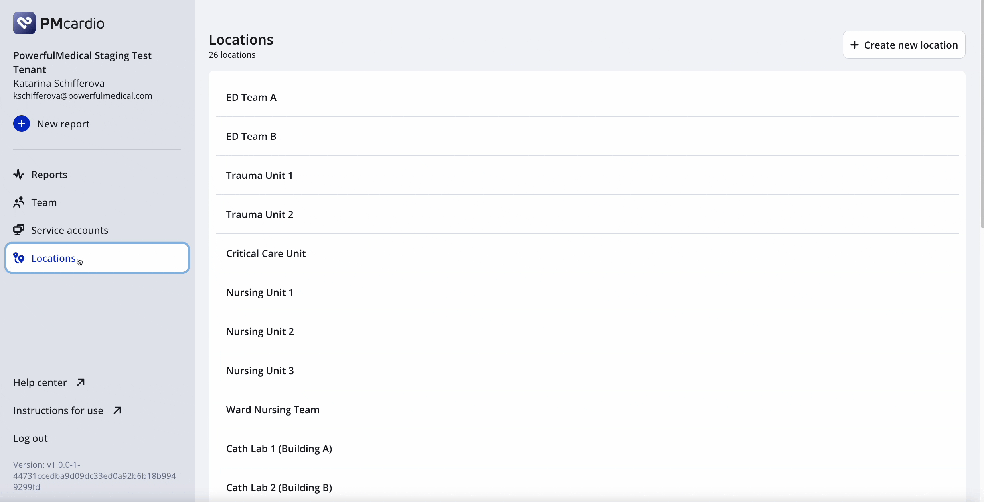Click the Team people icon
984x502 pixels.
click(19, 202)
